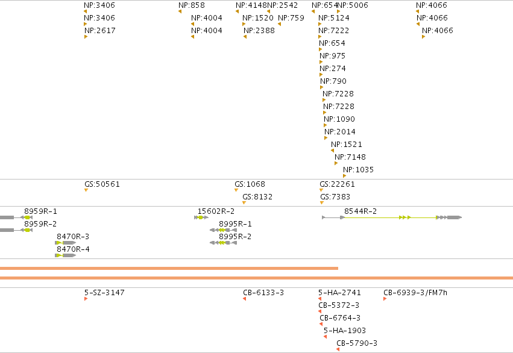Open the 8959R-2 transcript label
Screen dimensions: 513x353
(40, 224)
